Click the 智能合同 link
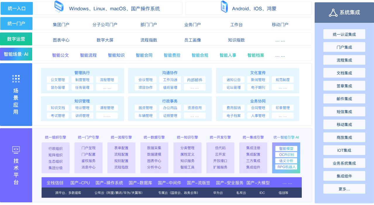 point(144,55)
